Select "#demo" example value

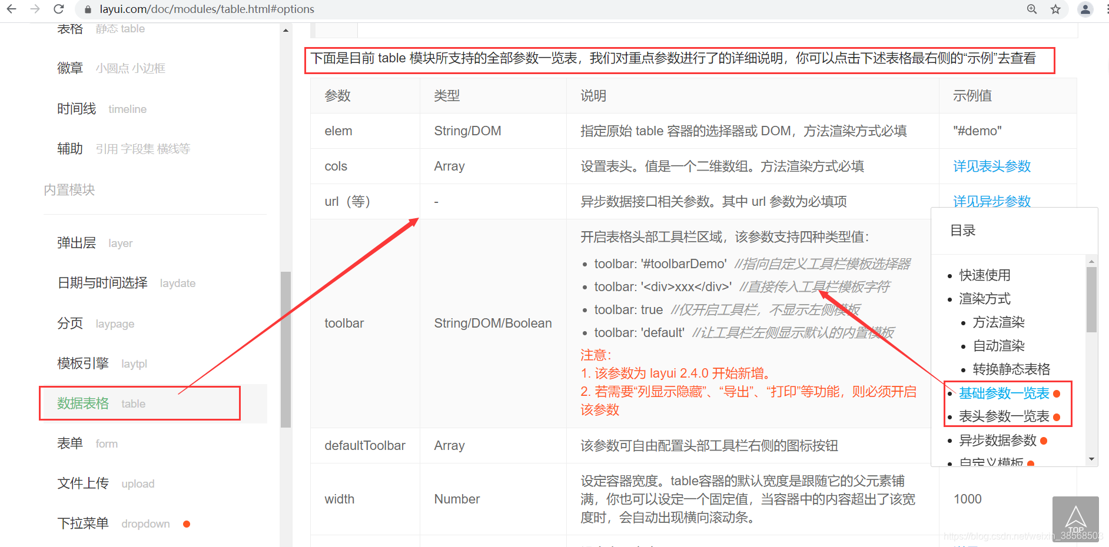977,131
